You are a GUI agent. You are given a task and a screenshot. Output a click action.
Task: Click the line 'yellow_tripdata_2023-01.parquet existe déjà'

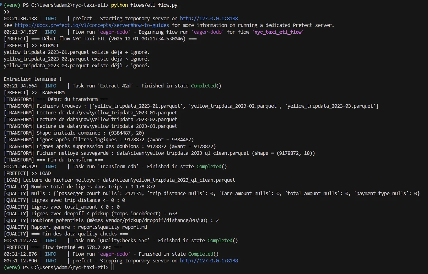pos(77,52)
